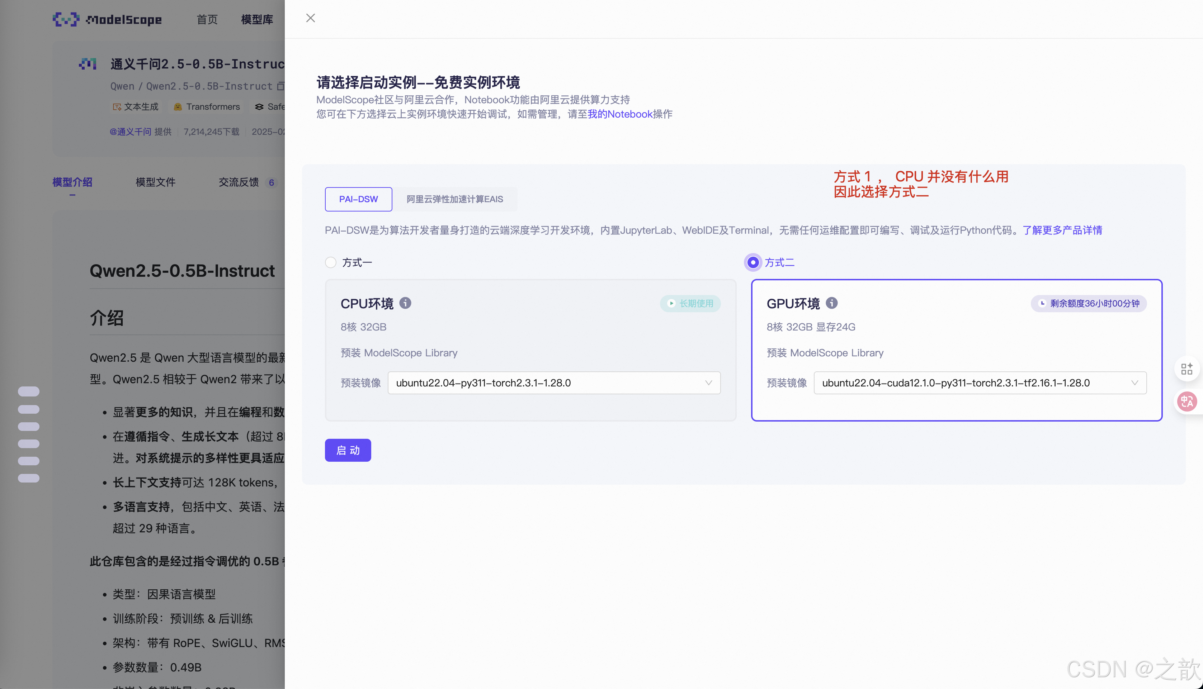Image resolution: width=1203 pixels, height=689 pixels.
Task: Click the translate floating icon
Action: tap(1187, 402)
